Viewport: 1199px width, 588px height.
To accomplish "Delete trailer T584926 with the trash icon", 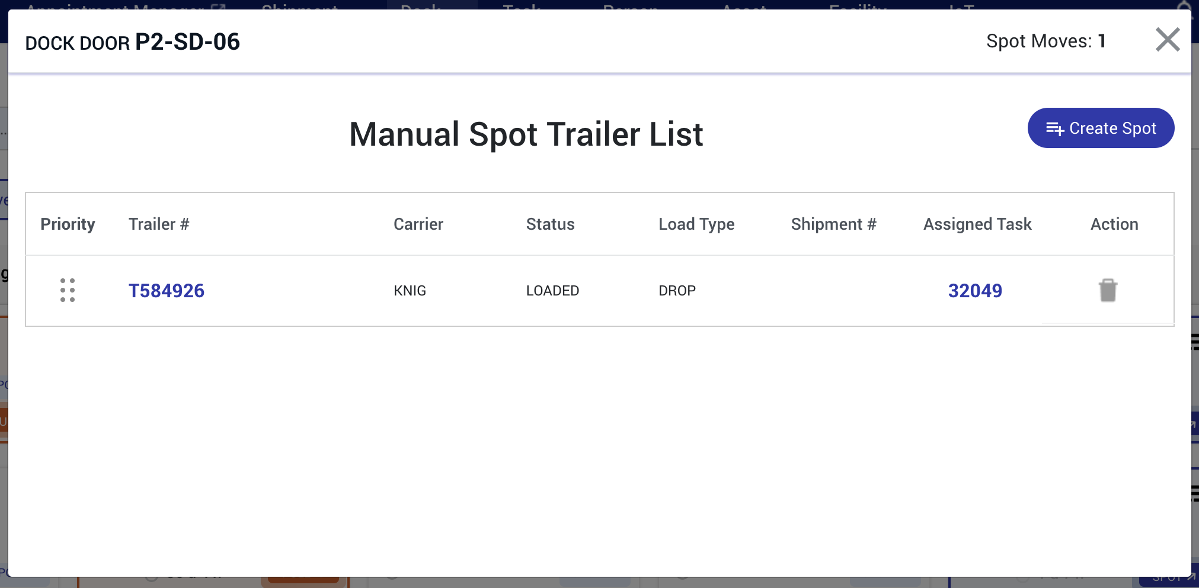I will point(1108,290).
